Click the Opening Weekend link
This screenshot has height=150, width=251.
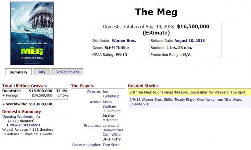pos(18,117)
